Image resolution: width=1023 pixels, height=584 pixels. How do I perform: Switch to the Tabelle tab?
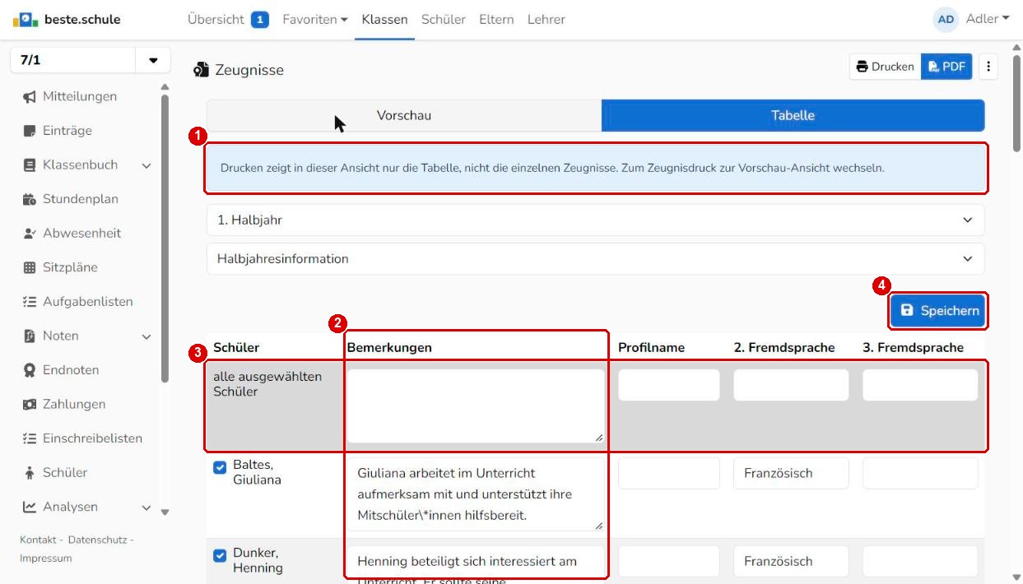[793, 116]
